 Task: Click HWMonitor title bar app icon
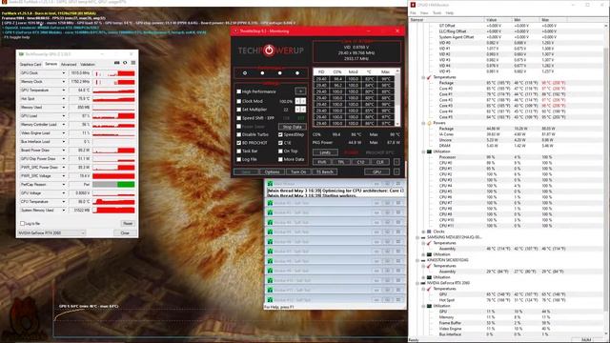413,5
